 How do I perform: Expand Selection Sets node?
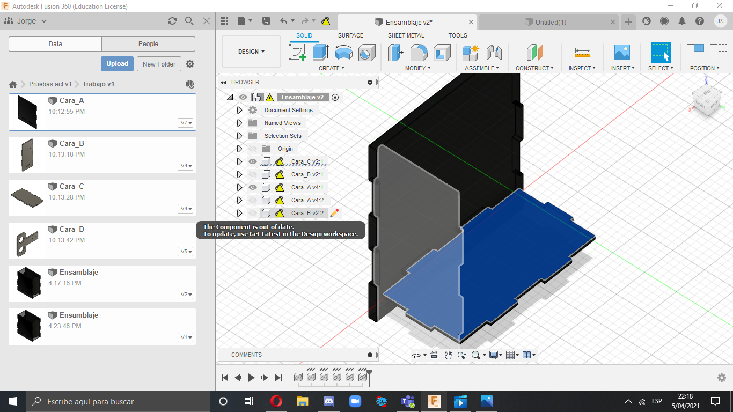tap(240, 136)
